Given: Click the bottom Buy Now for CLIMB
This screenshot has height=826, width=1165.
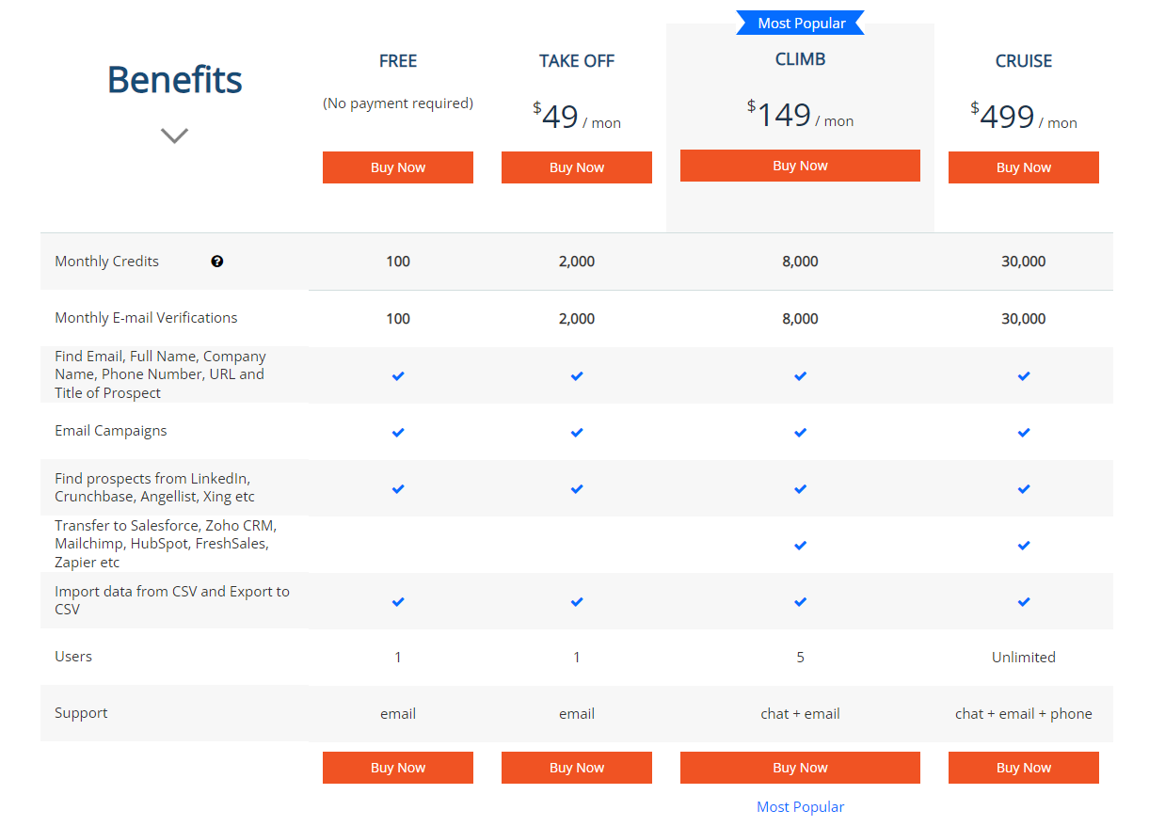Looking at the screenshot, I should point(800,767).
